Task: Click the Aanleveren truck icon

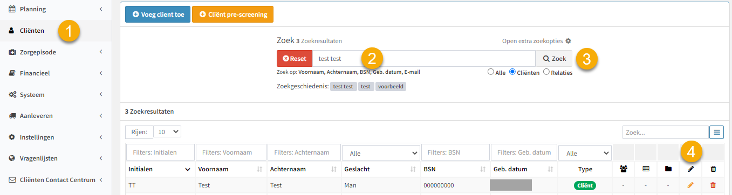Action: pyautogui.click(x=12, y=116)
